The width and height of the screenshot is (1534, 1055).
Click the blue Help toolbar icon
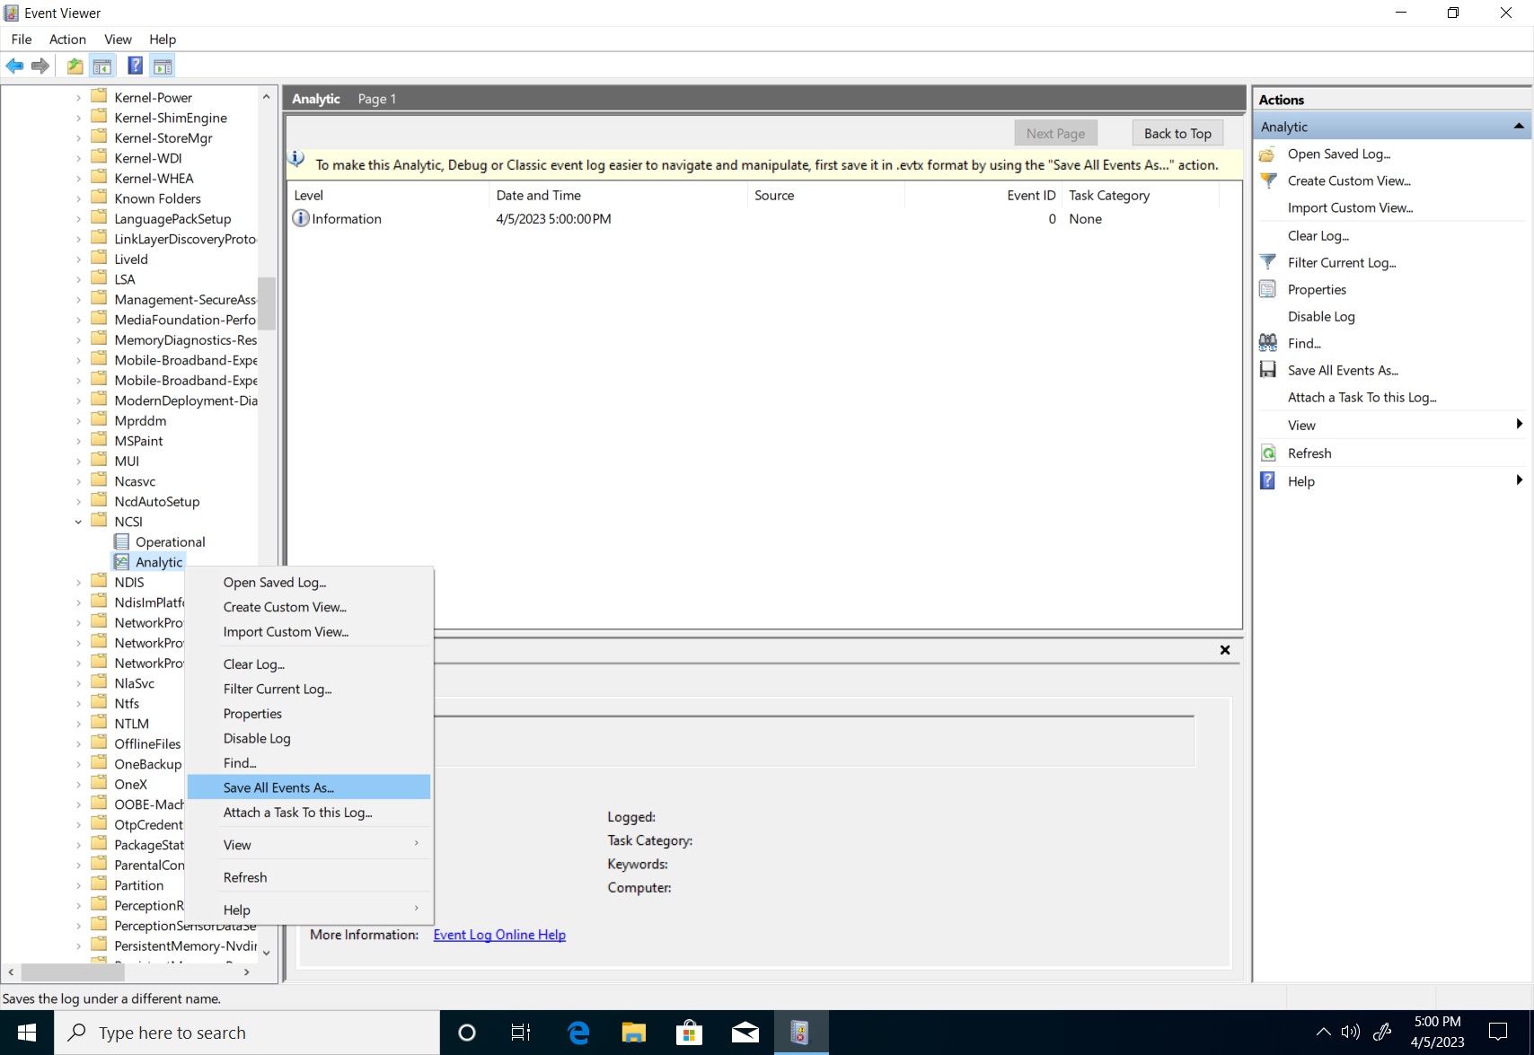pyautogui.click(x=135, y=66)
